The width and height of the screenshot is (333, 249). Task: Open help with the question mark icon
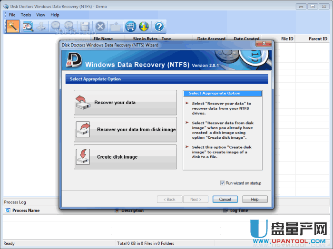point(159,27)
